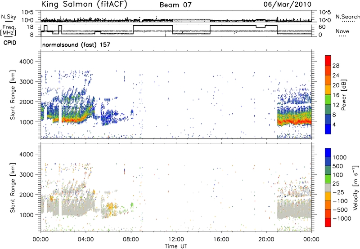
Task: Click the velocity colorbar value '-25'
Action: click(x=338, y=192)
